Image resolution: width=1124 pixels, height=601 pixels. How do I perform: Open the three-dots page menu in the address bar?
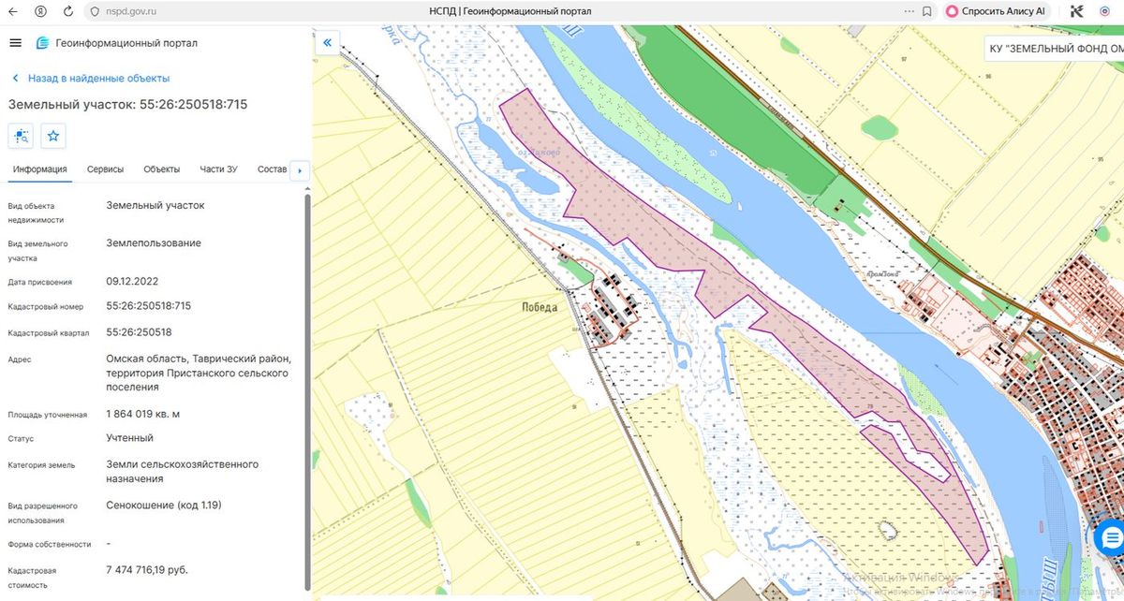tap(909, 11)
